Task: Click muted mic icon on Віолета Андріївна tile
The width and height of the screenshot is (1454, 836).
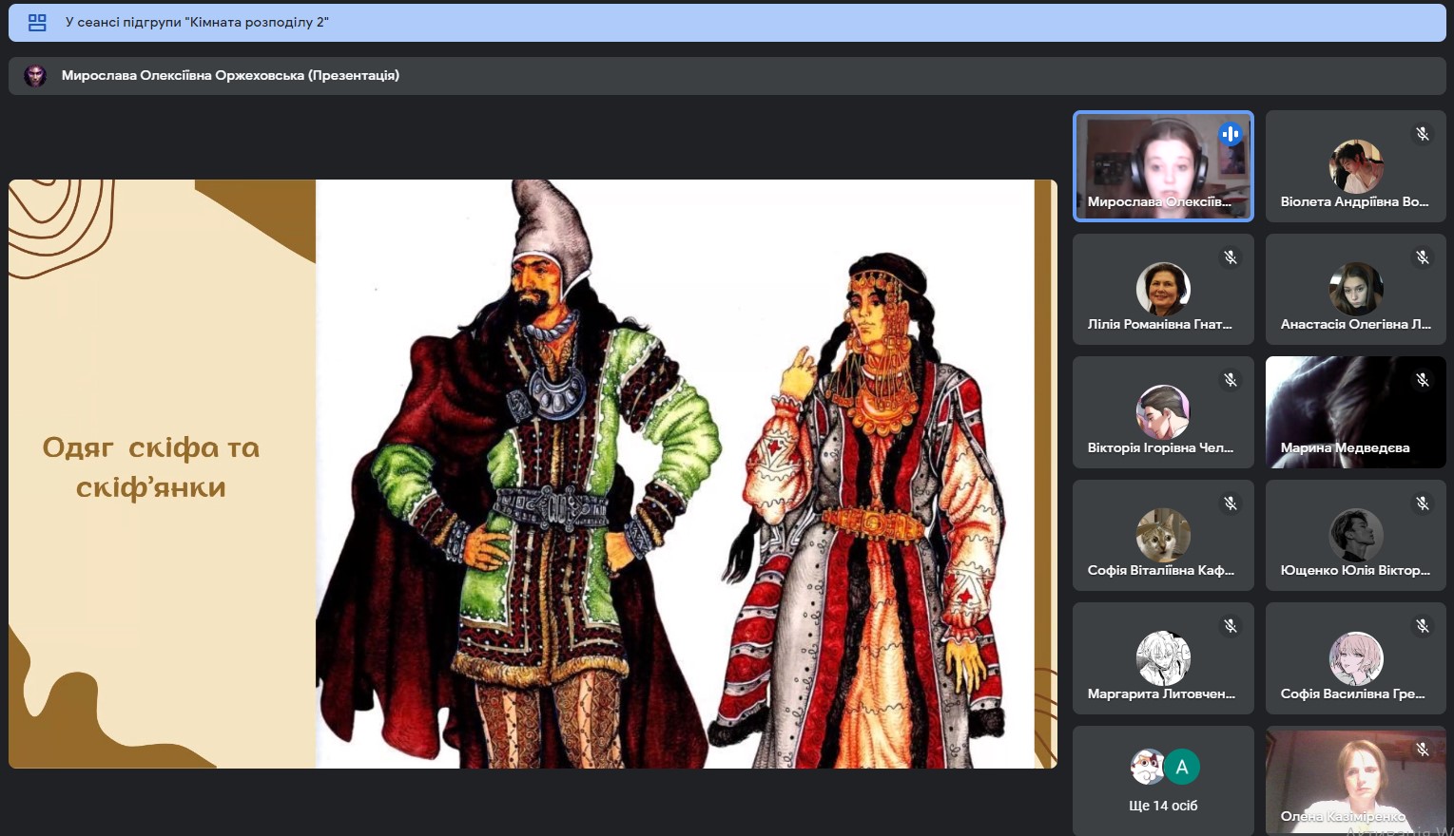Action: pos(1423,134)
